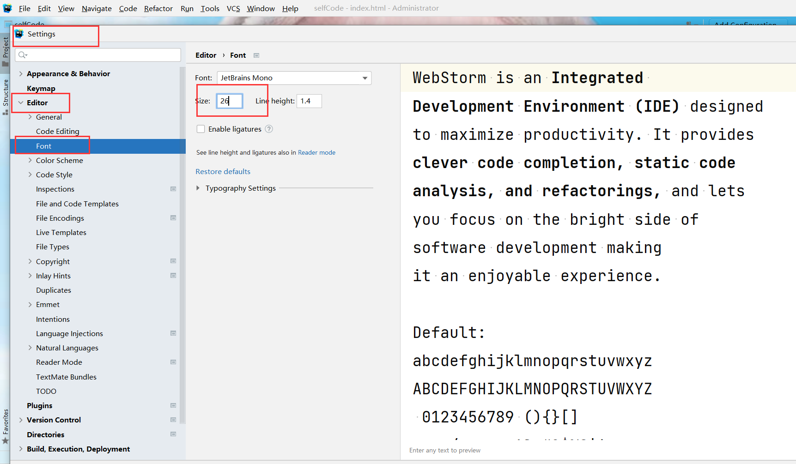Image resolution: width=796 pixels, height=464 pixels.
Task: Open the Favorites tool window from the sidebar
Action: [x=6, y=420]
